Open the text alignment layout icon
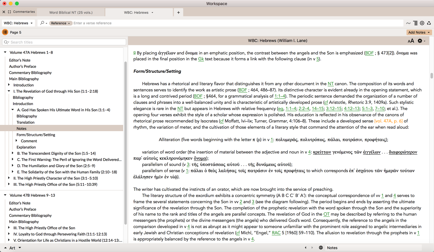 tap(415, 23)
